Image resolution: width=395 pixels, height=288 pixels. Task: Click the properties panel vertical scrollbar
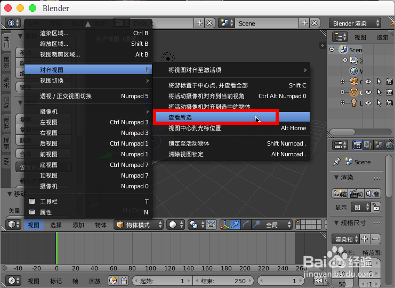coord(389,175)
